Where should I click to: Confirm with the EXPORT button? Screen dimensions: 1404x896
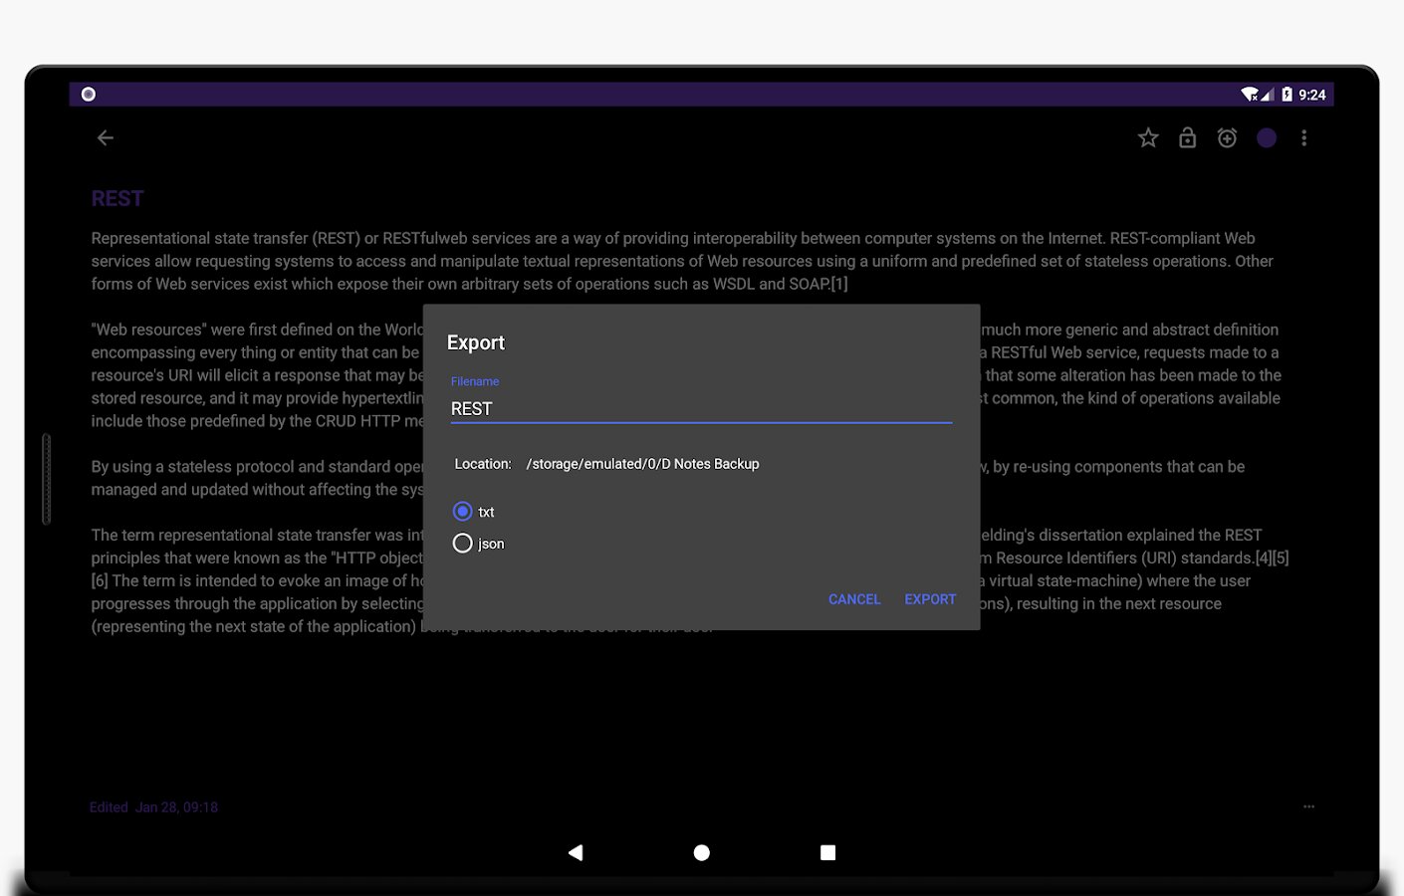pos(930,599)
